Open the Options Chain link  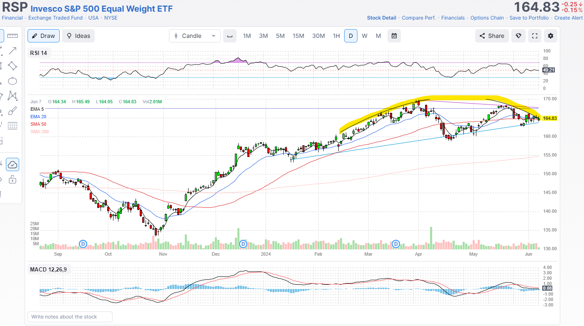pyautogui.click(x=487, y=18)
